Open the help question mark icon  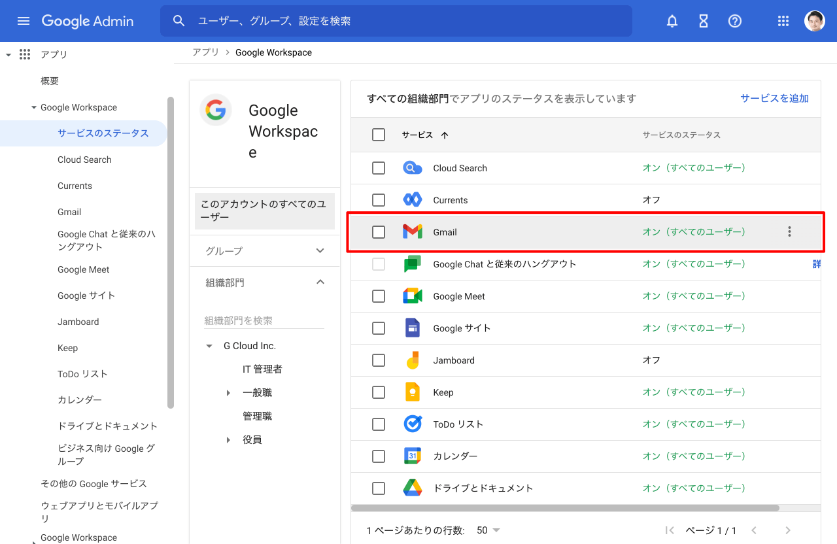pos(735,21)
